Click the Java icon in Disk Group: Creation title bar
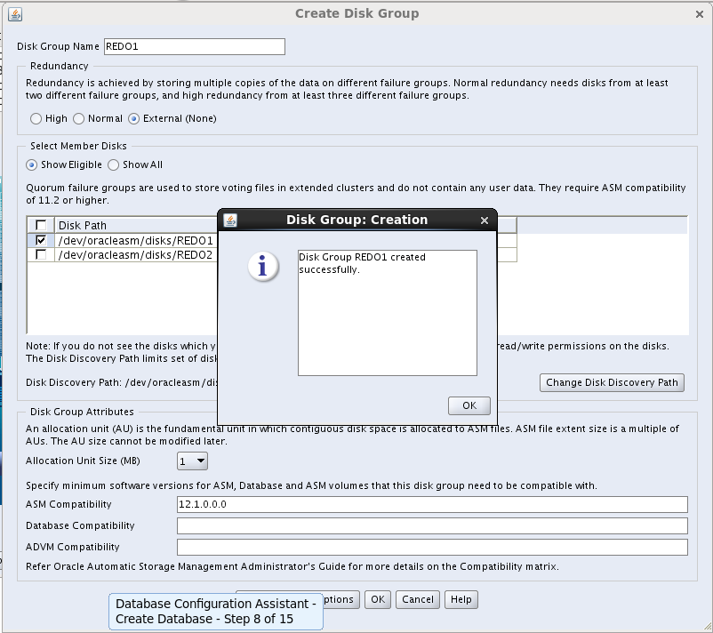 pos(230,220)
